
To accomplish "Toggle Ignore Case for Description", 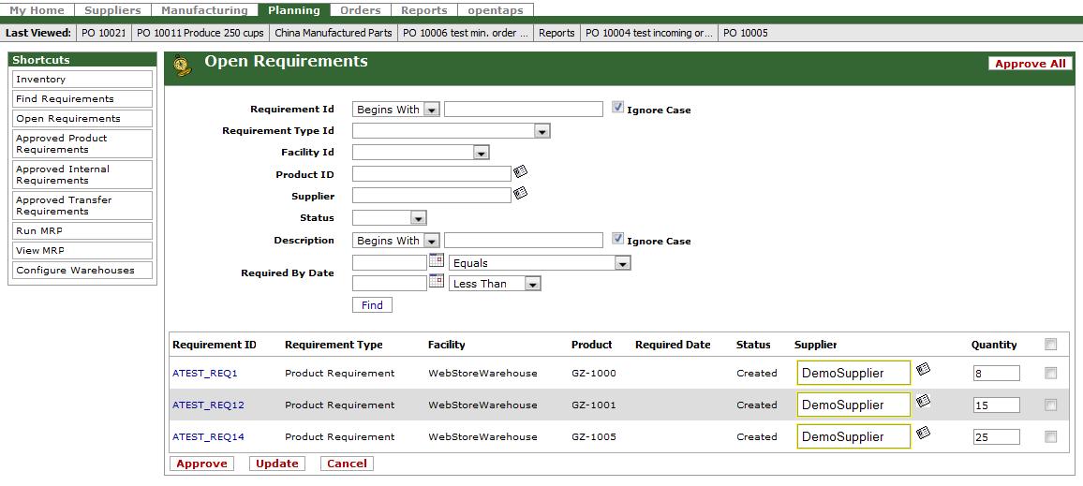I will tap(618, 239).
